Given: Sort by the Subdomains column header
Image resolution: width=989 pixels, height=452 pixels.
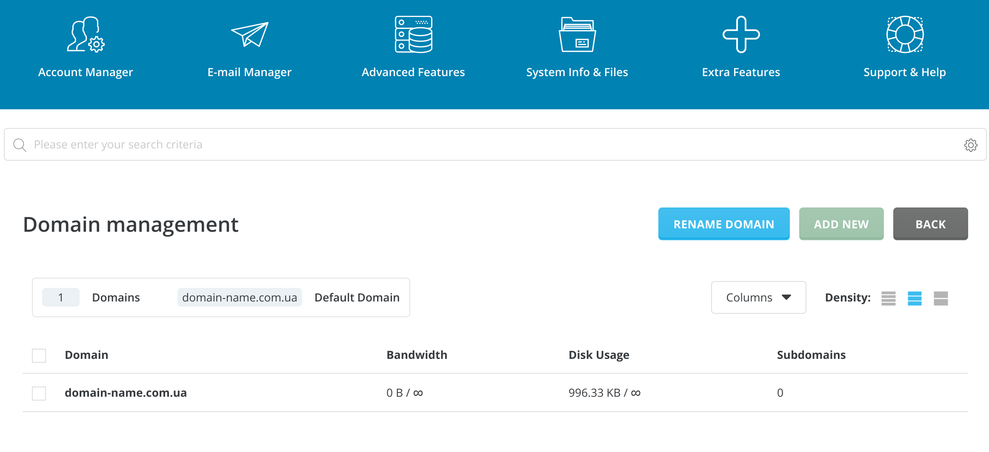Looking at the screenshot, I should click(x=811, y=355).
